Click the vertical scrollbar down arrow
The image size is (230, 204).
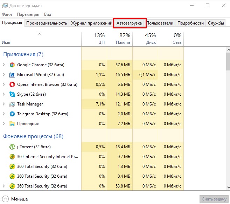click(x=228, y=187)
